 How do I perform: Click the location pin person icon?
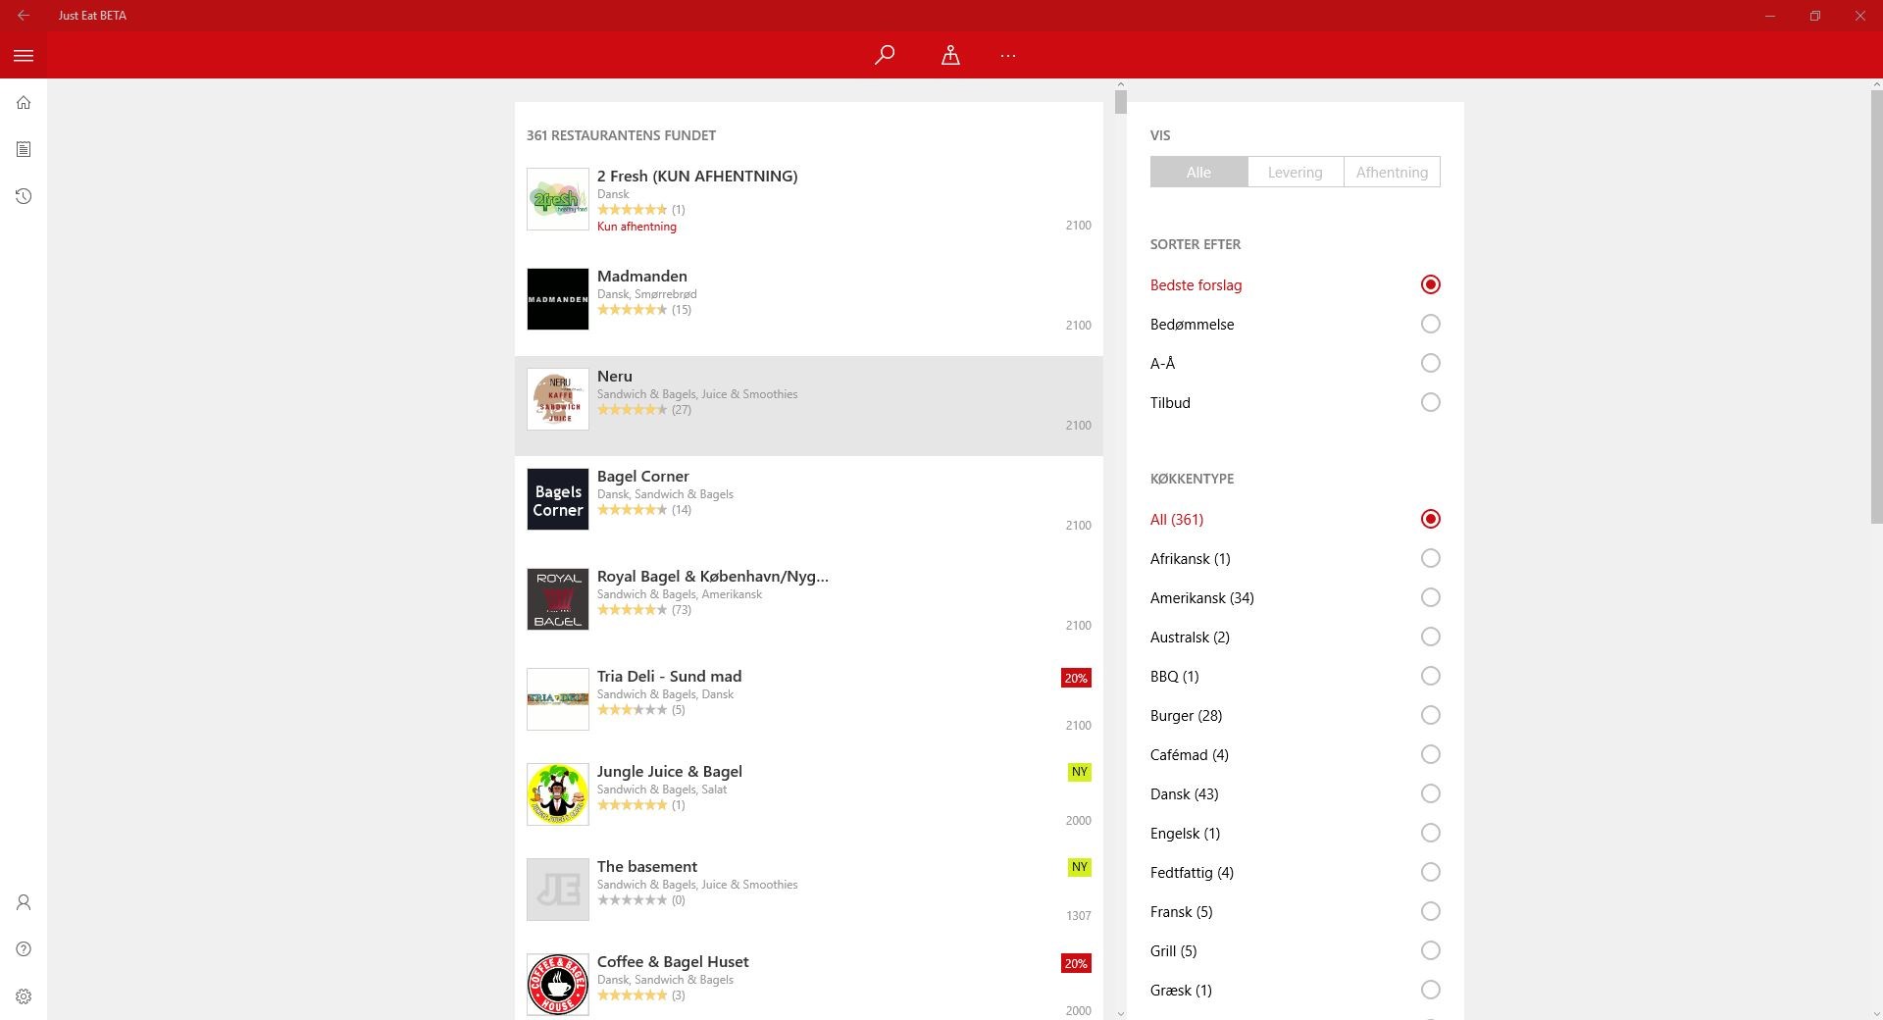(x=950, y=55)
